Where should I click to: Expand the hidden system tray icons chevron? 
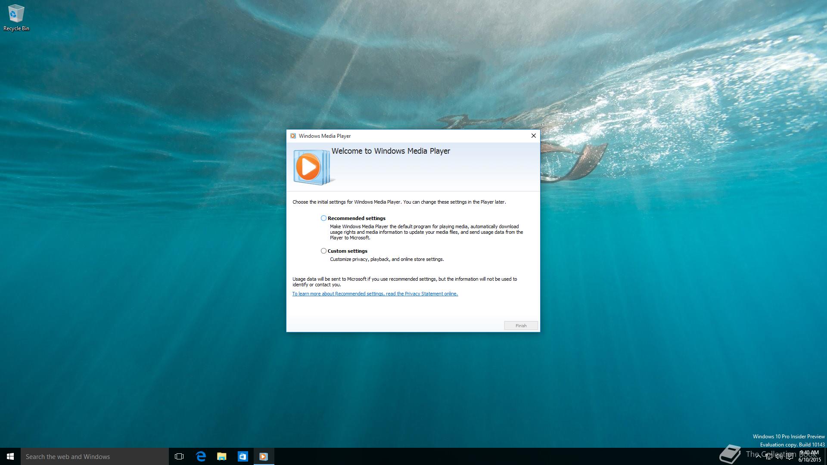[x=758, y=456]
